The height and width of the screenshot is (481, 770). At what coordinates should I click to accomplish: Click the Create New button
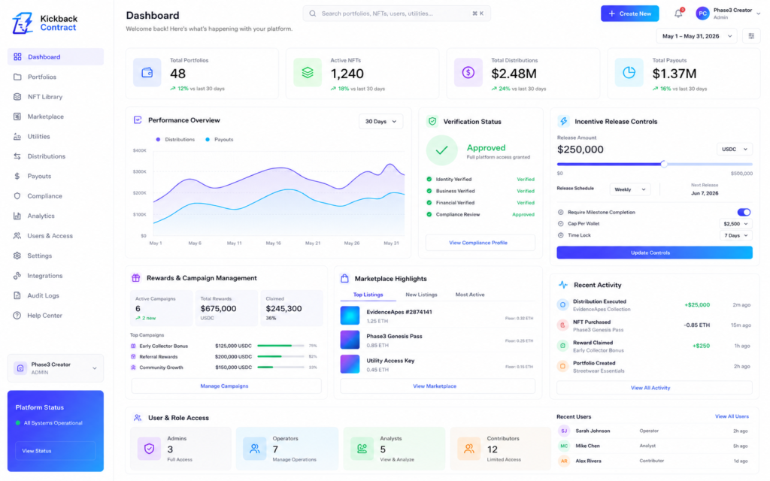[x=629, y=14]
